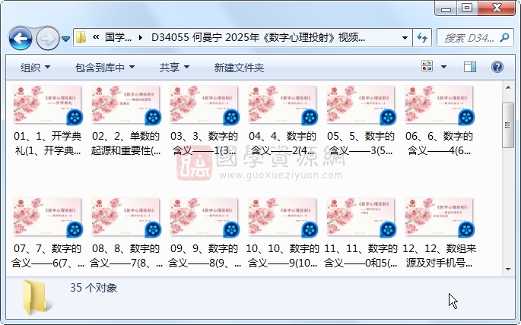This screenshot has height=325, width=521.
Task: Expand the breadcrumb arrow after 国学...
Action: 141,38
